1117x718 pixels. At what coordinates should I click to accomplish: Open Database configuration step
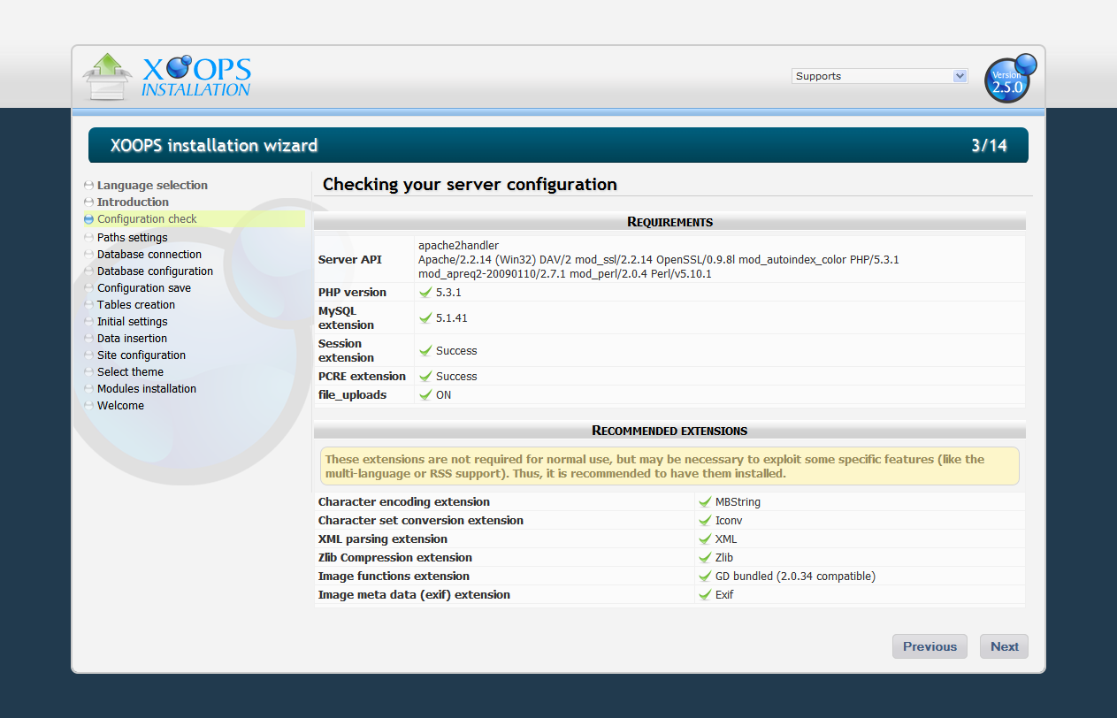click(155, 271)
